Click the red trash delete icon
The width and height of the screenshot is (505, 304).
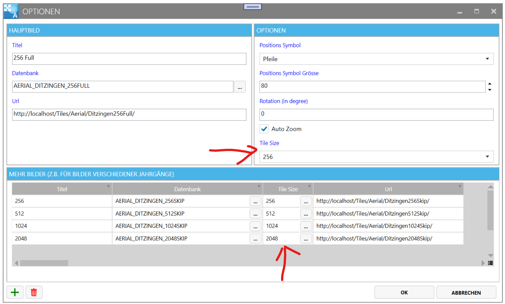pos(34,292)
